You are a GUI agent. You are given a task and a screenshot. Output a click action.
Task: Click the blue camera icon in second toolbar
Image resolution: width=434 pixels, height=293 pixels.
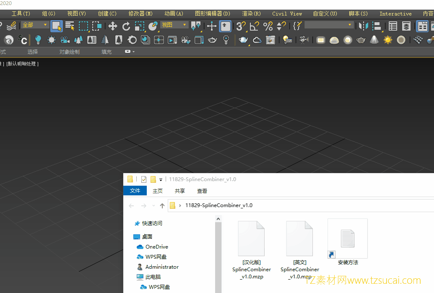(65, 40)
